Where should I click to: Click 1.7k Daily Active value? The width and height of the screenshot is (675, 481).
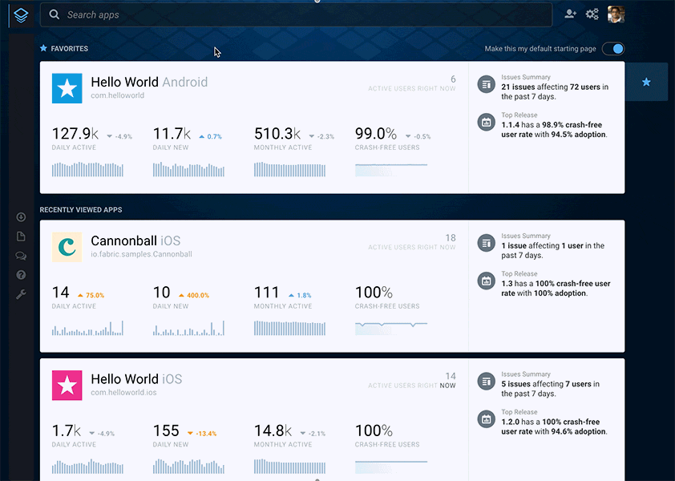(67, 430)
